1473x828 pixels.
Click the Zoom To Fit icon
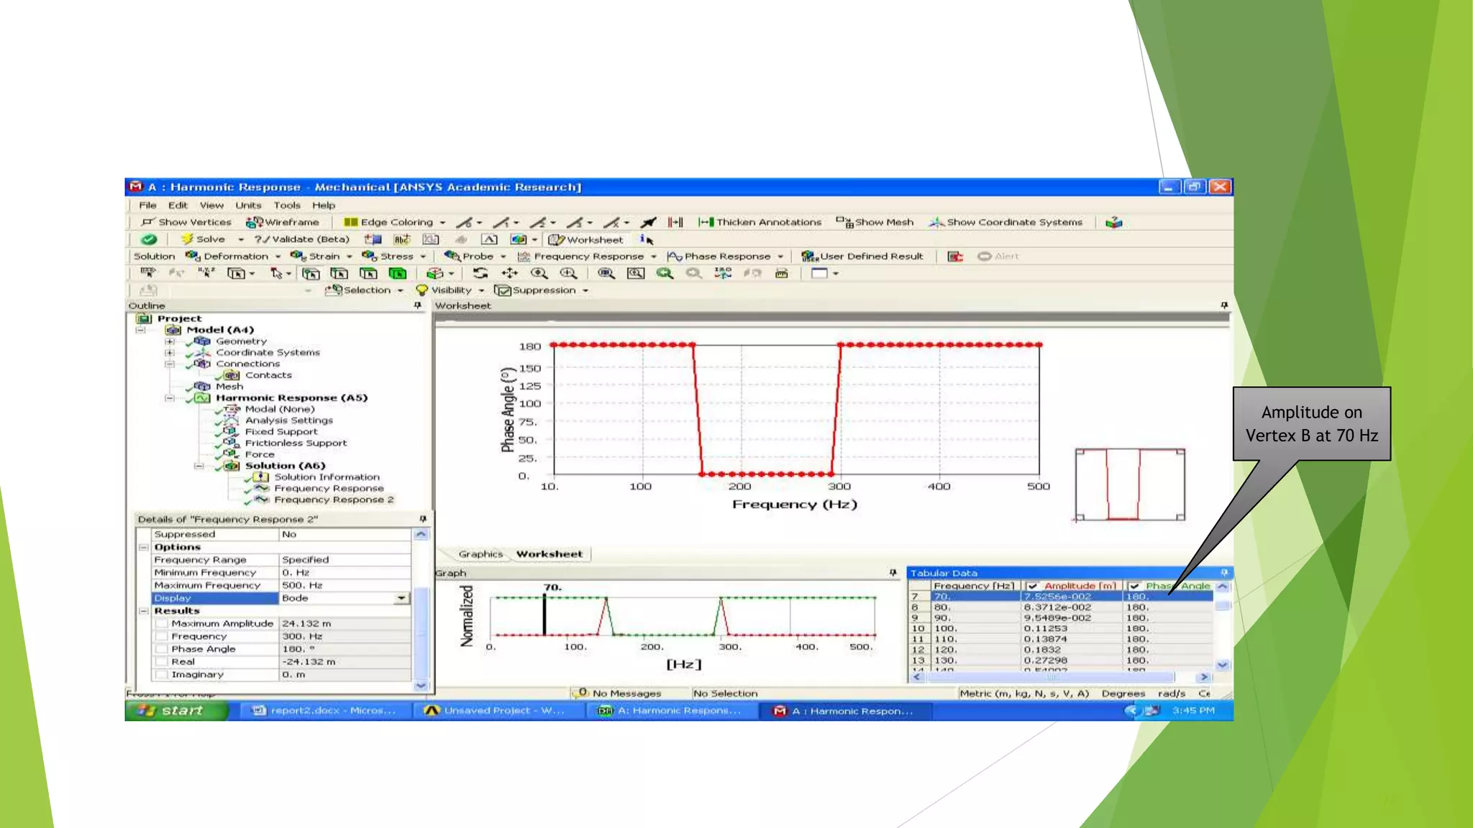pyautogui.click(x=606, y=273)
